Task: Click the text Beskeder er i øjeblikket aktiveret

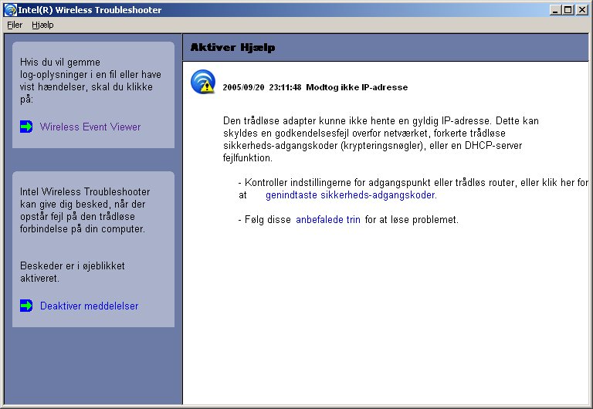Action: [x=73, y=272]
